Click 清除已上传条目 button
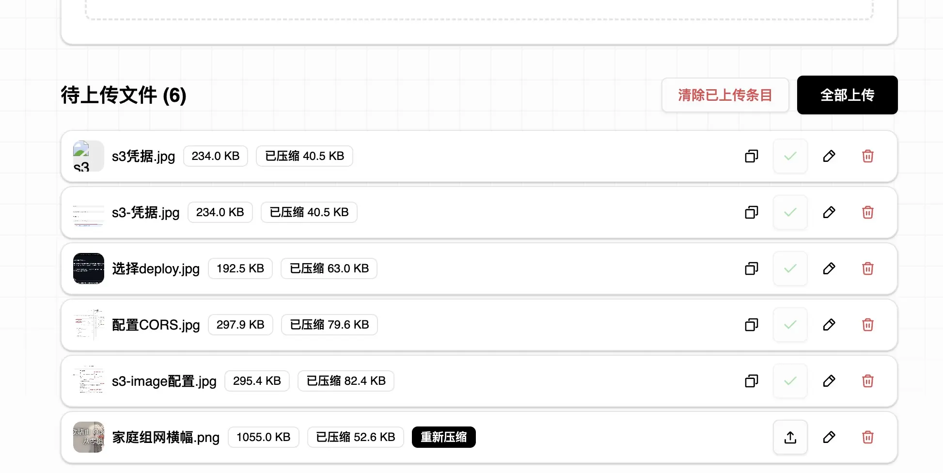This screenshot has width=943, height=473. (x=725, y=95)
